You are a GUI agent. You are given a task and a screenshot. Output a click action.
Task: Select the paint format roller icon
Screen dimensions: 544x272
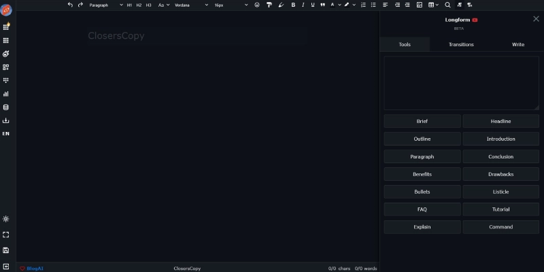tap(269, 5)
